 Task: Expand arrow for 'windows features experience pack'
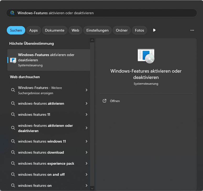[x=86, y=163]
